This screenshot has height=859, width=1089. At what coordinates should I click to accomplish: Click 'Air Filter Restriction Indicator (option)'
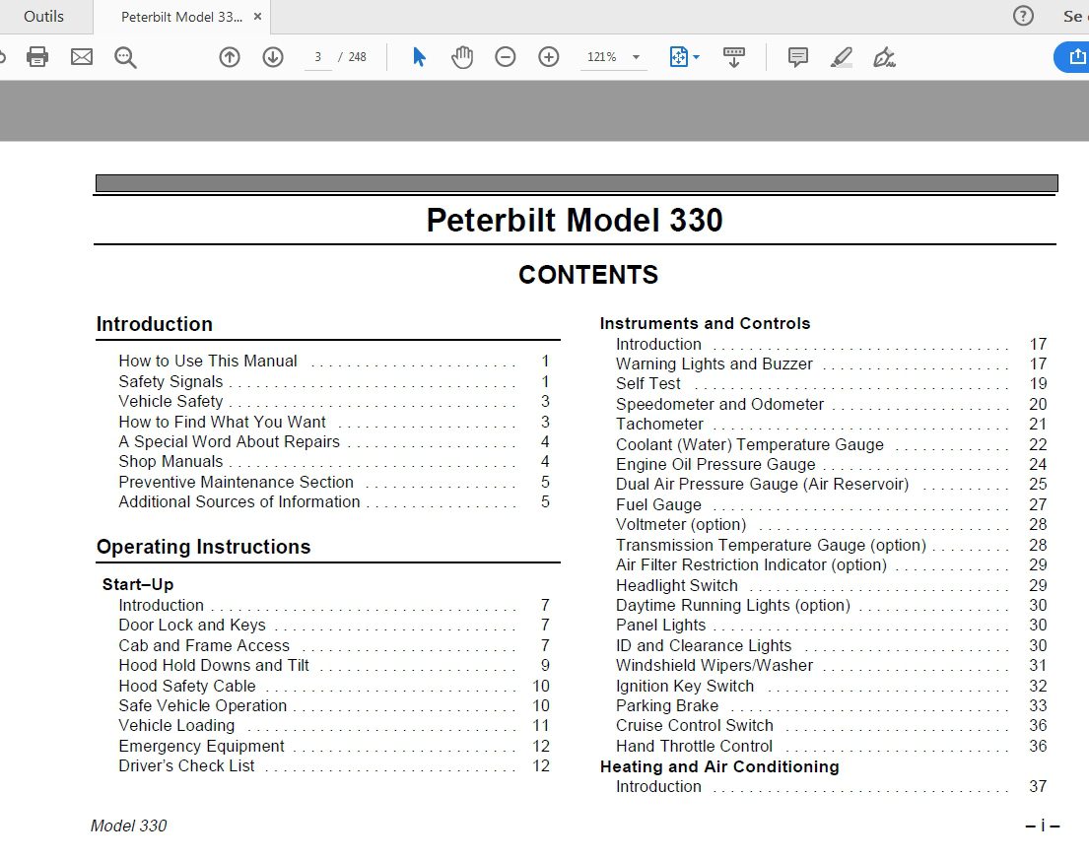pos(752,564)
